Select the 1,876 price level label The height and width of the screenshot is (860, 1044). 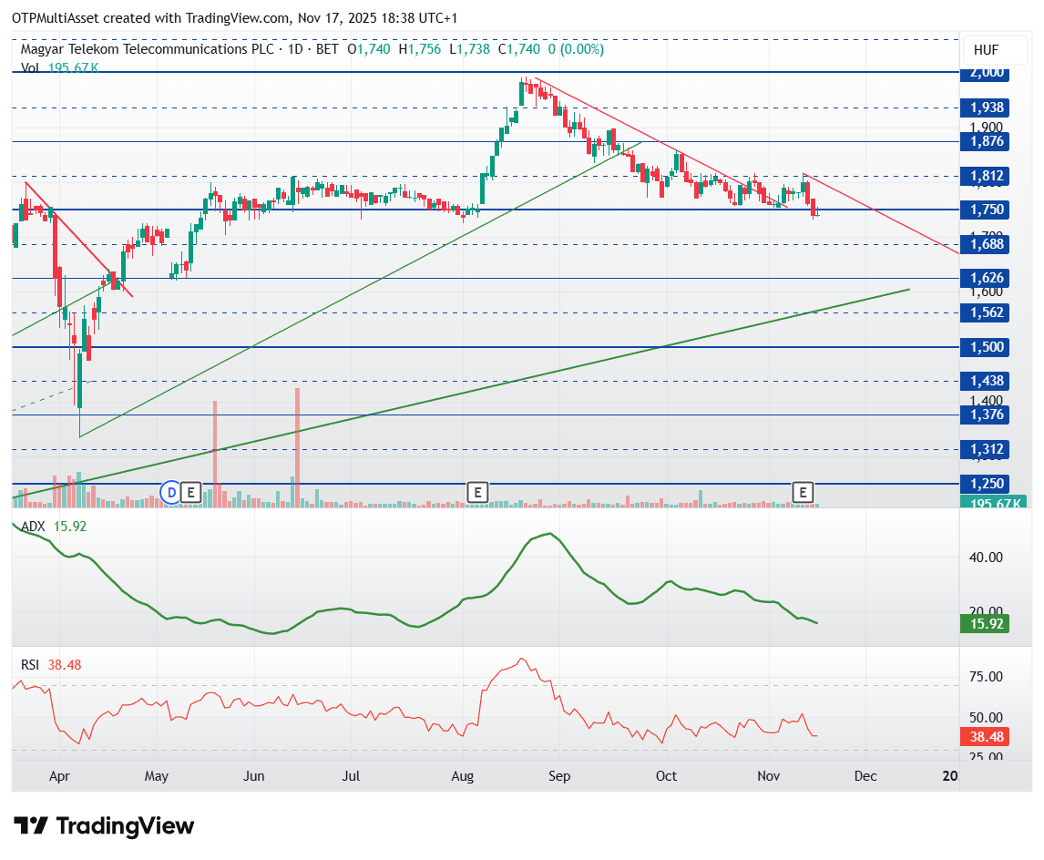click(986, 141)
